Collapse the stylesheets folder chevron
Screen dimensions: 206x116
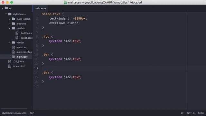pos(6,14)
